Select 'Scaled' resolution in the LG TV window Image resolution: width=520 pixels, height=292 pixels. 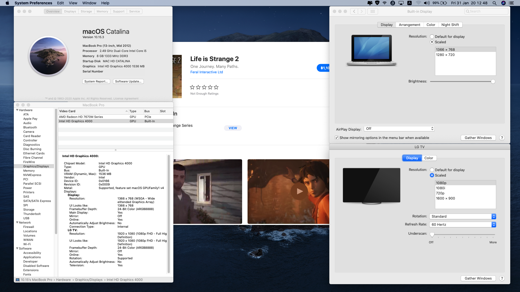[x=432, y=175]
